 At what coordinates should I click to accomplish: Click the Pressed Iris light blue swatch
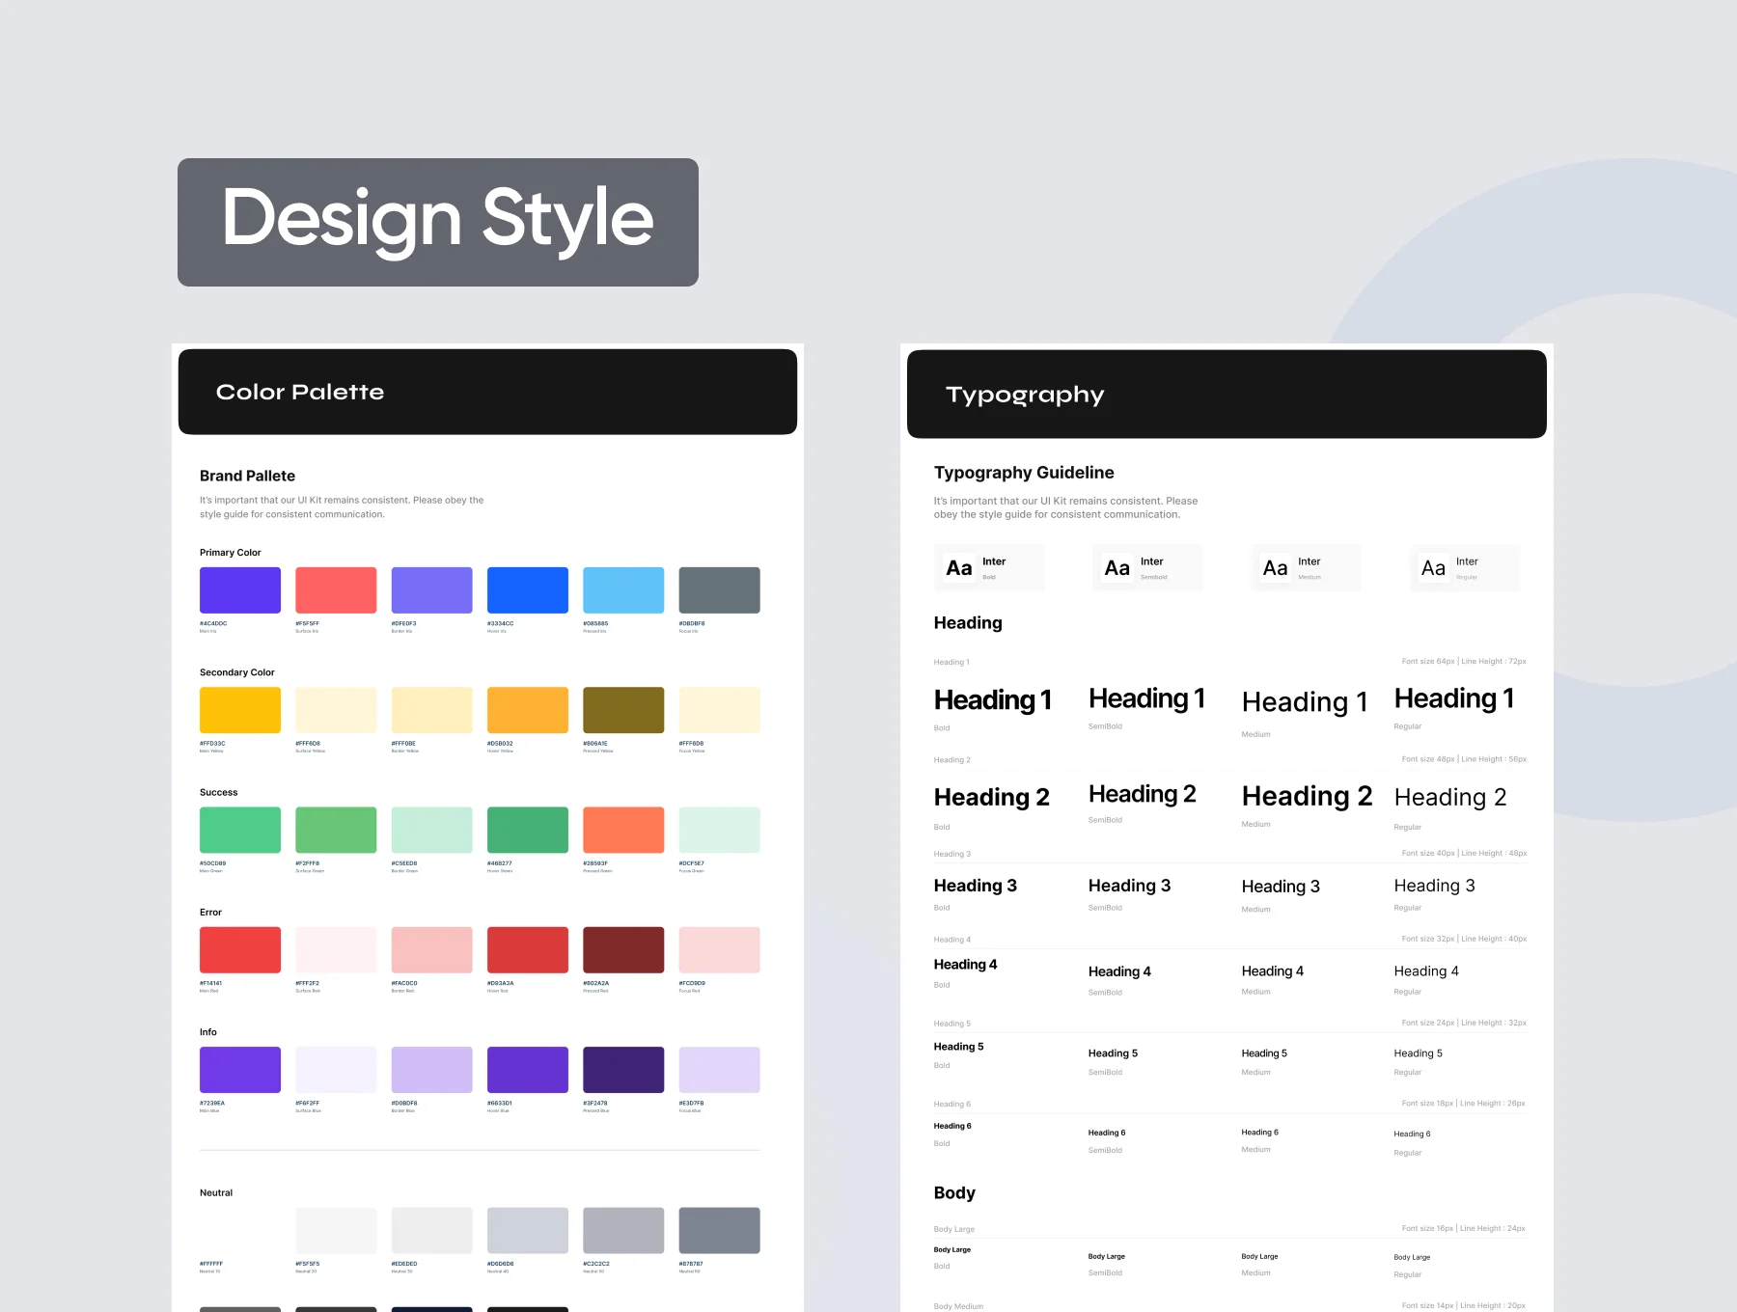coord(623,590)
